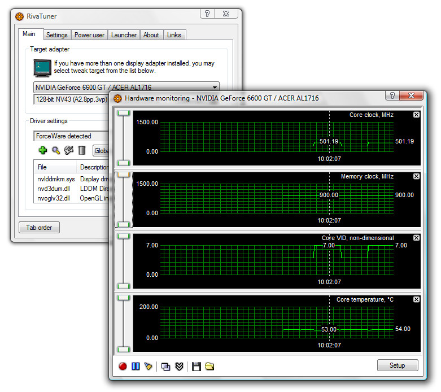
Task: Pause monitoring with the blue pause icon
Action: pos(136,366)
